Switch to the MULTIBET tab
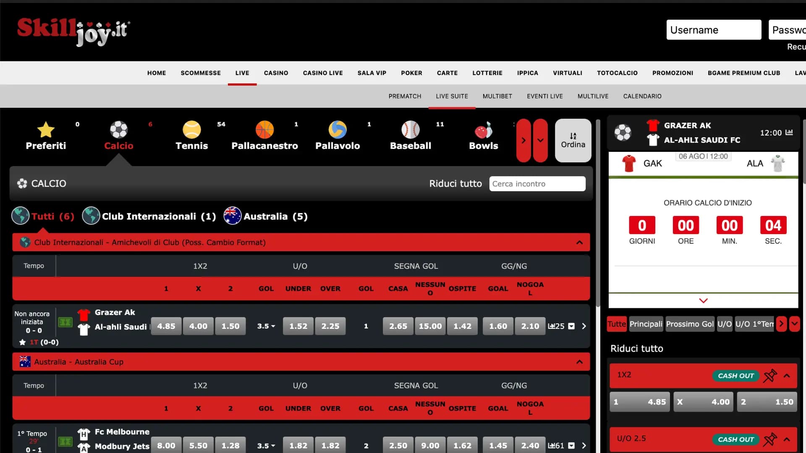The image size is (806, 453). tap(497, 96)
